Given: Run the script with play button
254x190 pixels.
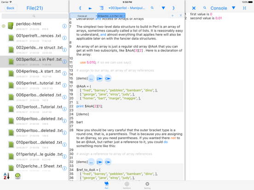Looking at the screenshot, I should tap(90, 8).
